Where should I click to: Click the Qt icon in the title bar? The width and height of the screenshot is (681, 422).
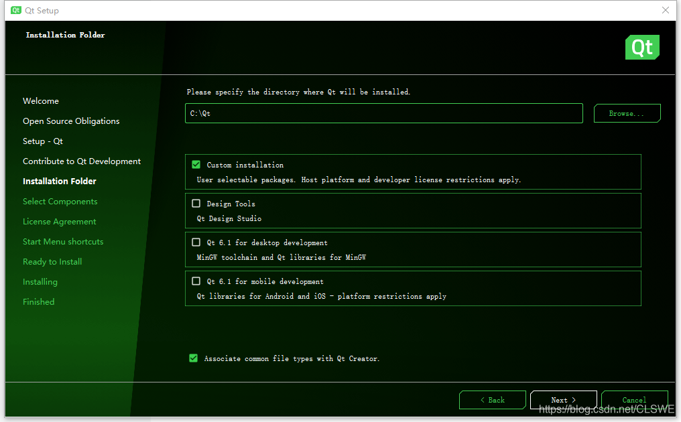click(x=16, y=10)
